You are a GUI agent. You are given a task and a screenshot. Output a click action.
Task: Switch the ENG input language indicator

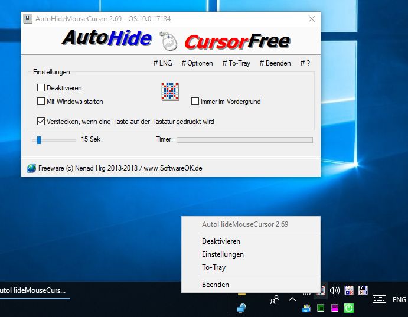(x=399, y=299)
